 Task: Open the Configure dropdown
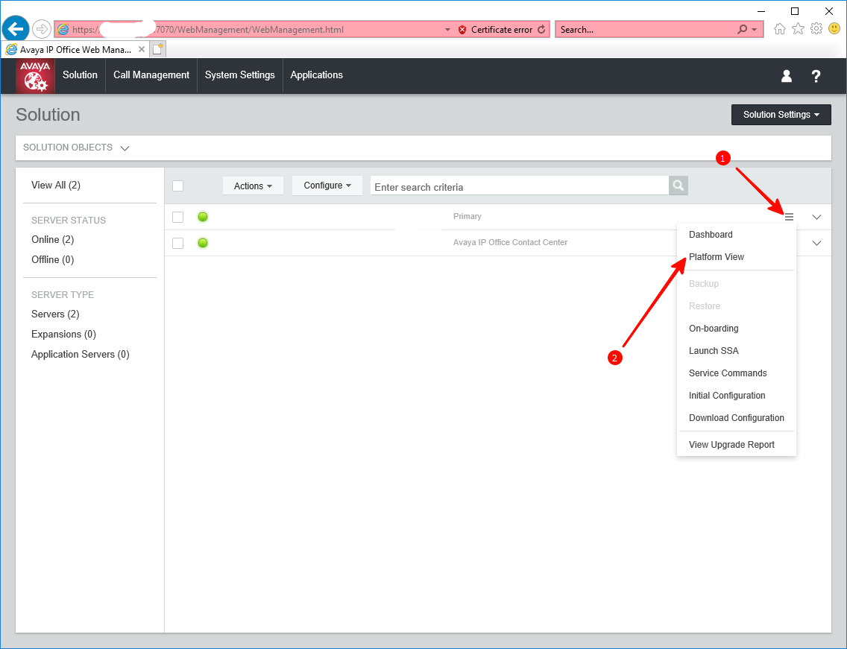(327, 186)
